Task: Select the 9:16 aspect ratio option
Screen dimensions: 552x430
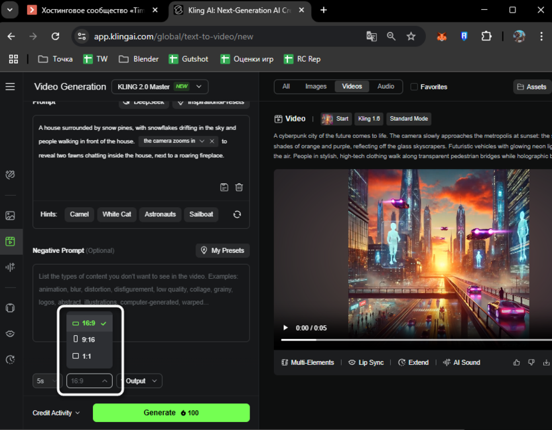Action: [88, 340]
